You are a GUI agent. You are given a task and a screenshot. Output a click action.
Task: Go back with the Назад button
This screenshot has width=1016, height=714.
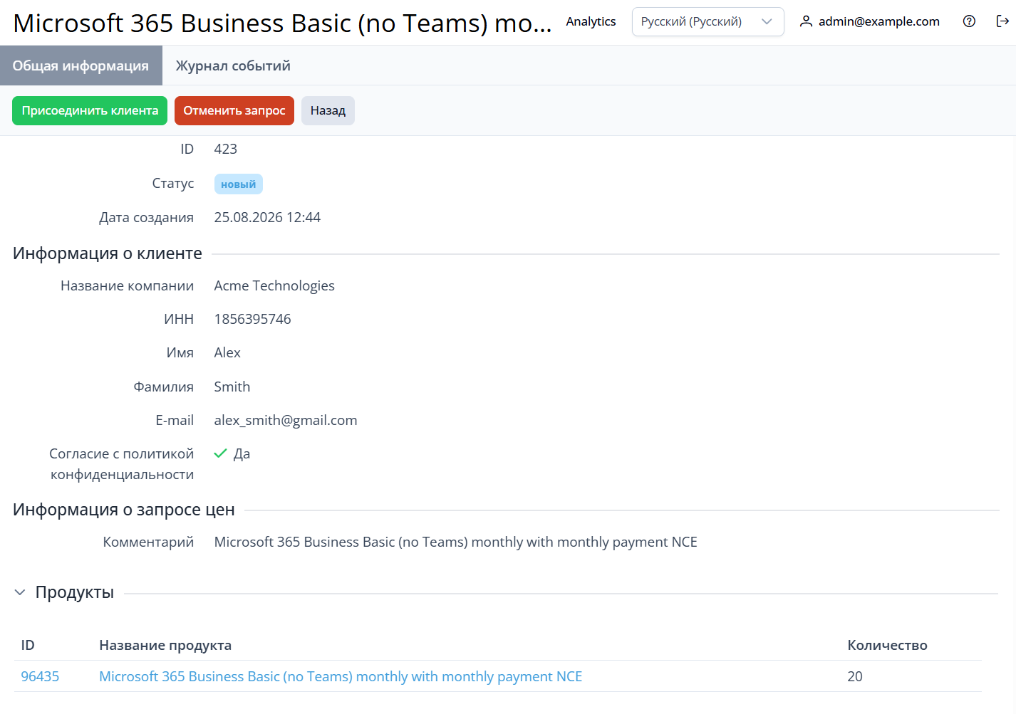coord(328,110)
